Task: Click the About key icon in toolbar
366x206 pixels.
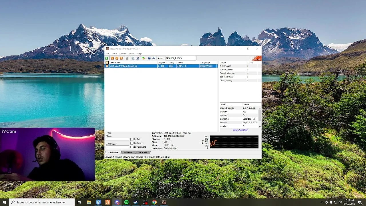Action: [x=154, y=58]
